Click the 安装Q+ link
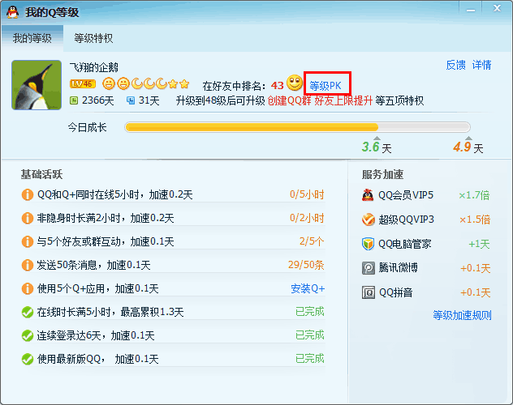Image resolution: width=513 pixels, height=405 pixels. click(308, 288)
